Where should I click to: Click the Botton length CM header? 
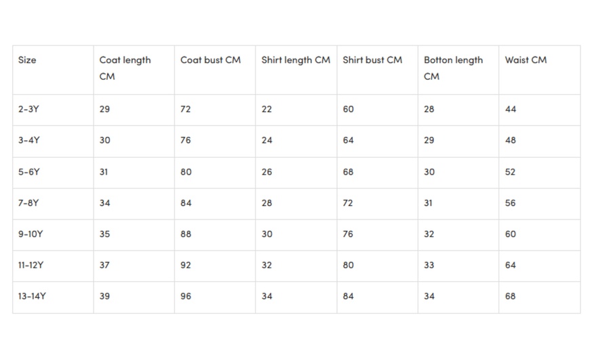click(x=453, y=68)
